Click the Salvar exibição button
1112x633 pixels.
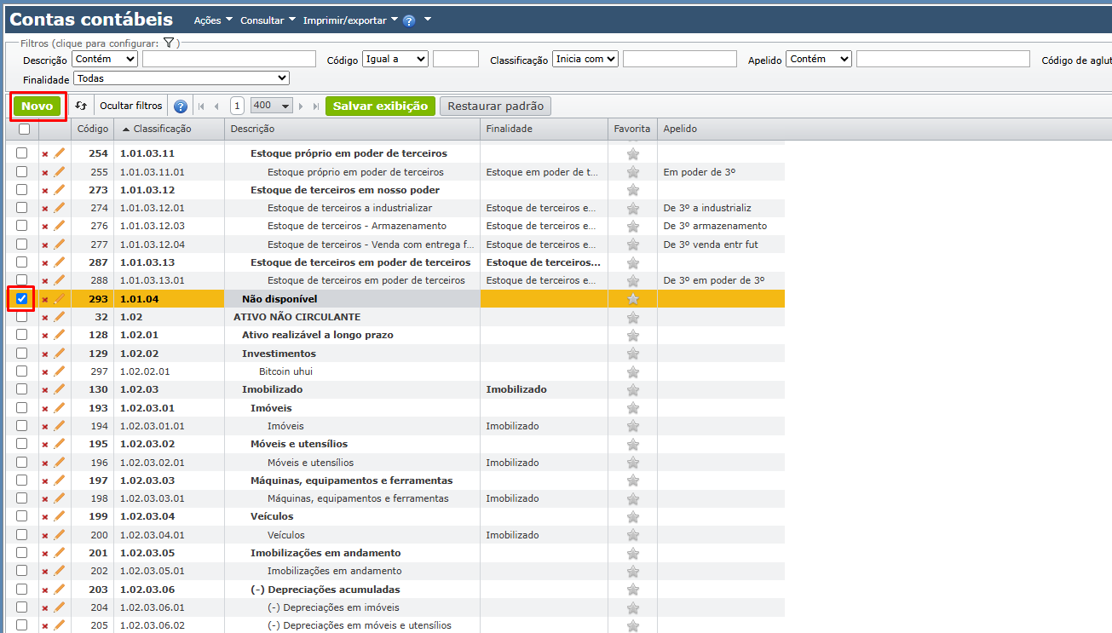380,106
